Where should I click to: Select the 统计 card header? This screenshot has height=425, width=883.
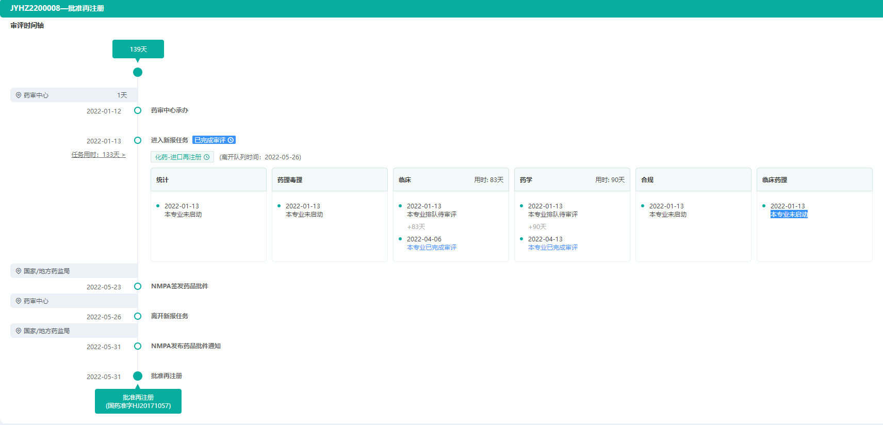208,180
